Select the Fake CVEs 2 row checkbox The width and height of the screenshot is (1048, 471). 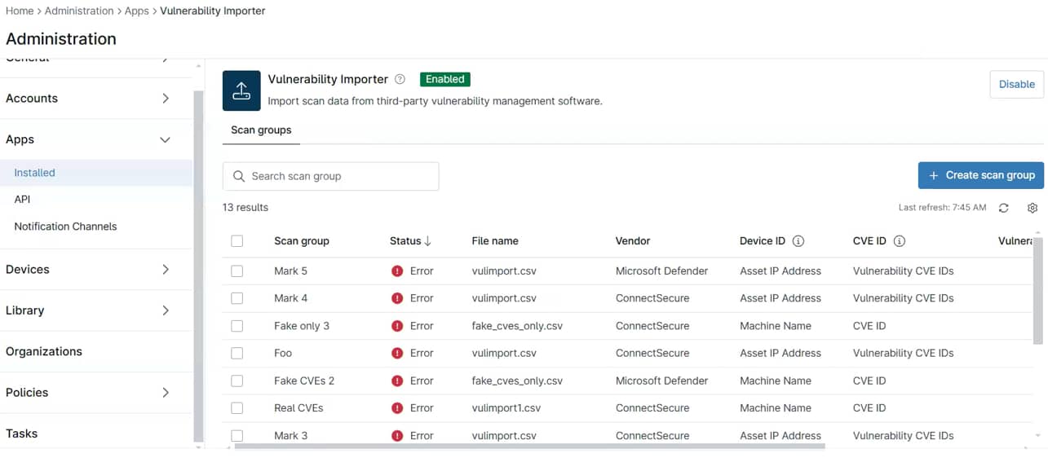[237, 381]
